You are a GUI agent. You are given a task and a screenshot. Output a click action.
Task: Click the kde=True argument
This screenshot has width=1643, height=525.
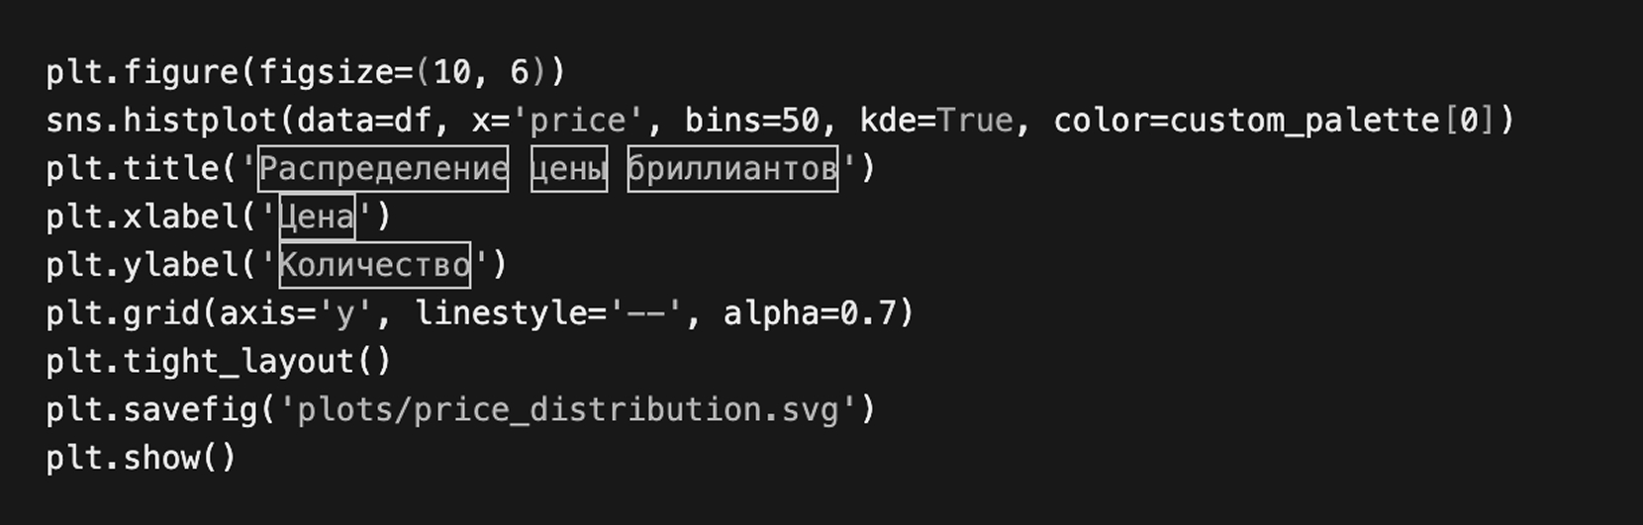pos(936,121)
